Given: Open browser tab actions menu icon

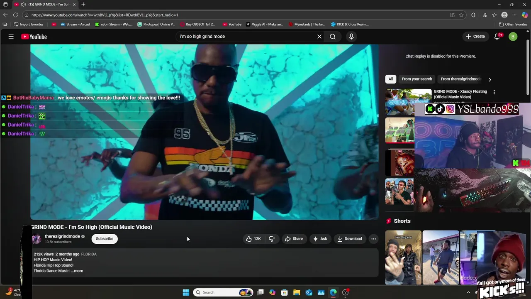Looking at the screenshot, I should 5,5.
